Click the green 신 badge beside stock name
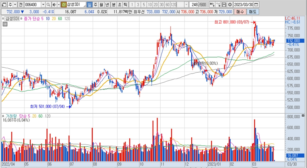The width and height of the screenshot is (307, 168). [x=64, y=5]
